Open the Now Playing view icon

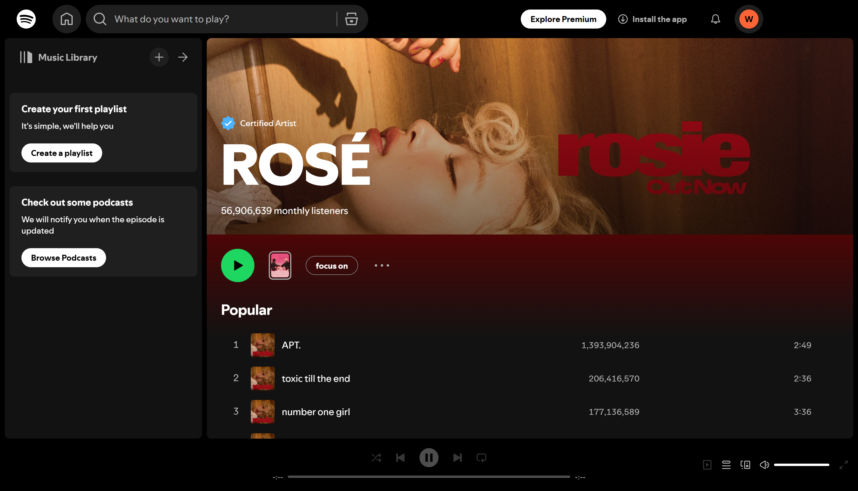coord(708,465)
